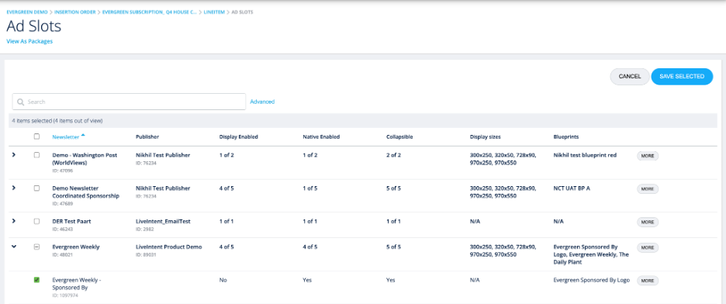This screenshot has width=726, height=304.
Task: Click the Newsletter sort arrow icon
Action: (x=83, y=135)
